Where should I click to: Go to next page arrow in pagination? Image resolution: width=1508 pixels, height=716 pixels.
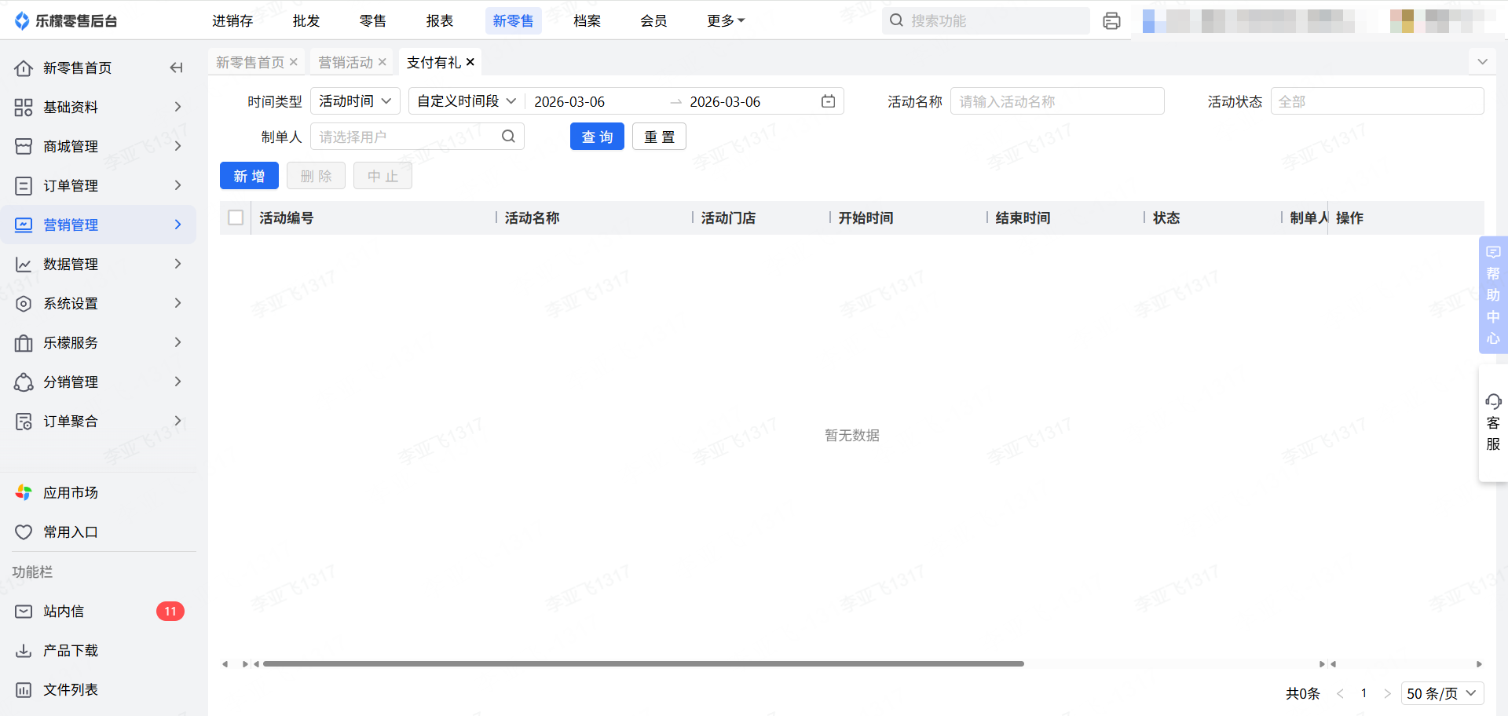click(x=1387, y=694)
